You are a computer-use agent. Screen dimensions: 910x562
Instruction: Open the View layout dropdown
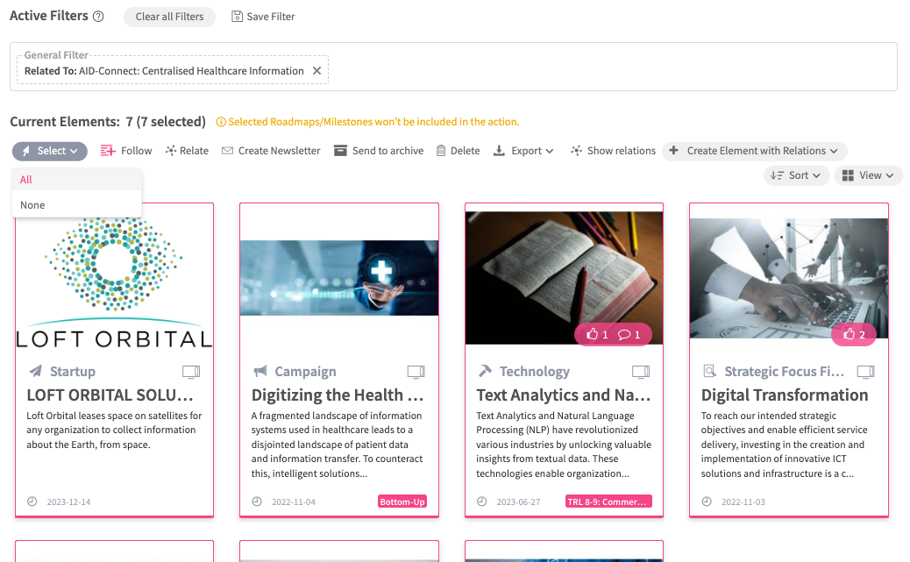pos(867,175)
